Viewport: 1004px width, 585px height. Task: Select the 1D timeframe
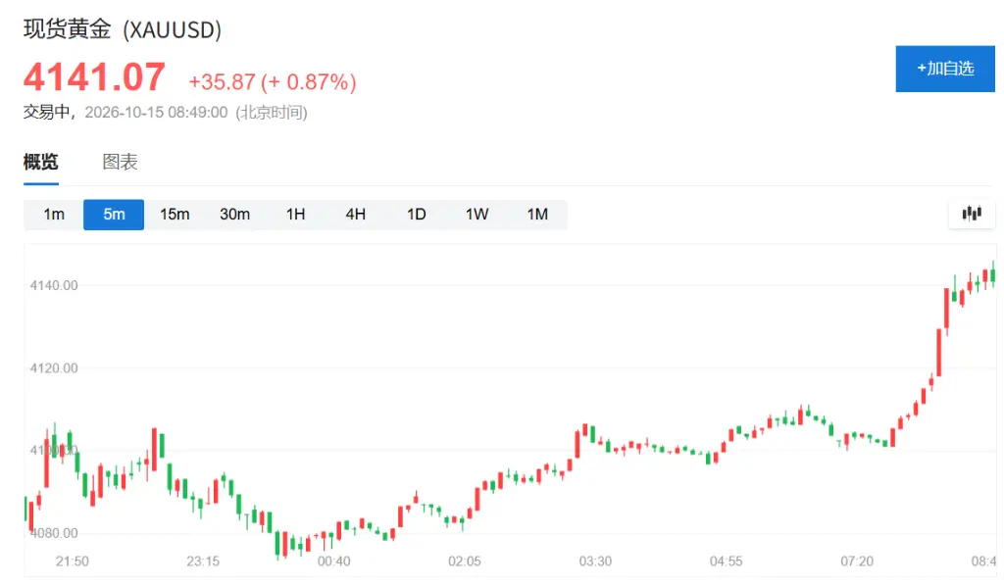pyautogui.click(x=416, y=215)
